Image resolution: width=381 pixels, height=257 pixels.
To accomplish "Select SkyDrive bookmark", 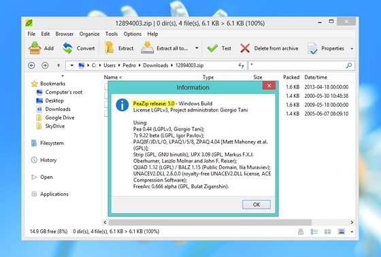I will click(55, 126).
